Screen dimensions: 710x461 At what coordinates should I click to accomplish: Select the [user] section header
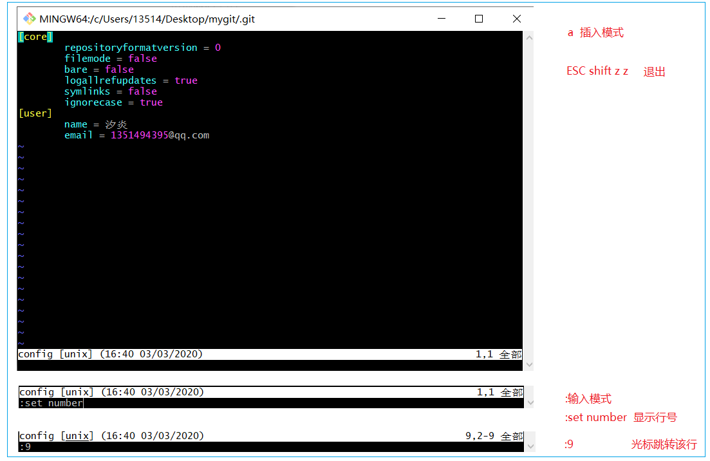pyautogui.click(x=35, y=113)
